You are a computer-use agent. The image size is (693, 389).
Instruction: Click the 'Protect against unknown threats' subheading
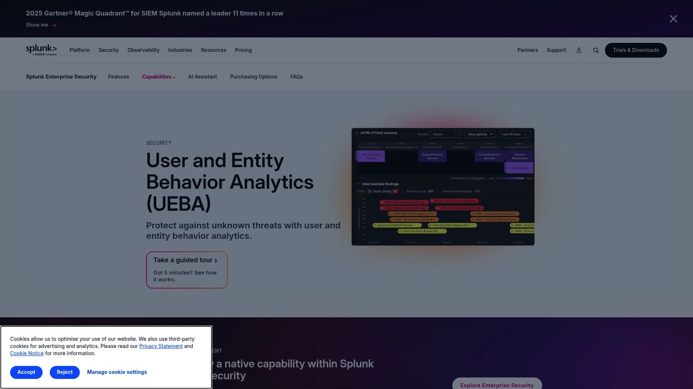pos(243,230)
